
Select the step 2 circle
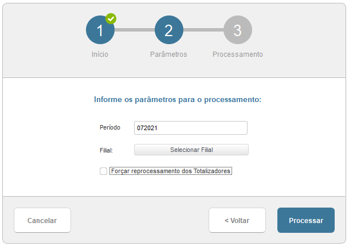168,30
